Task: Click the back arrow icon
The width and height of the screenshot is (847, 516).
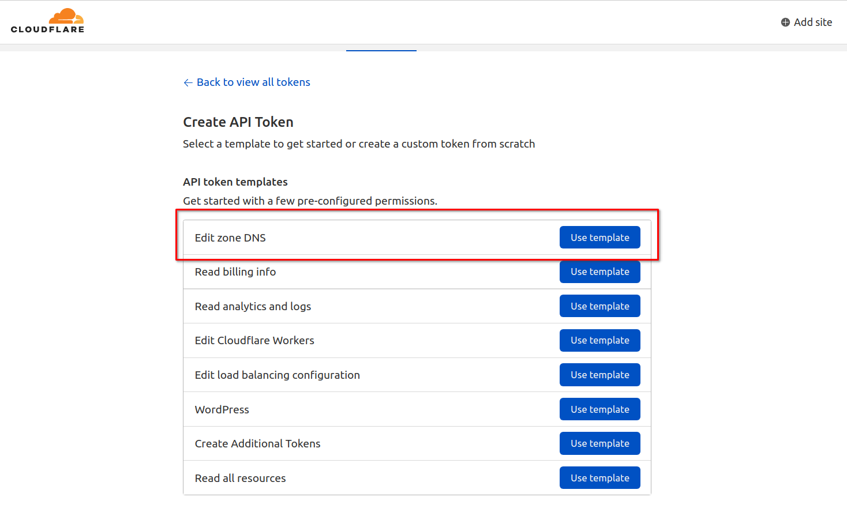Action: (188, 82)
